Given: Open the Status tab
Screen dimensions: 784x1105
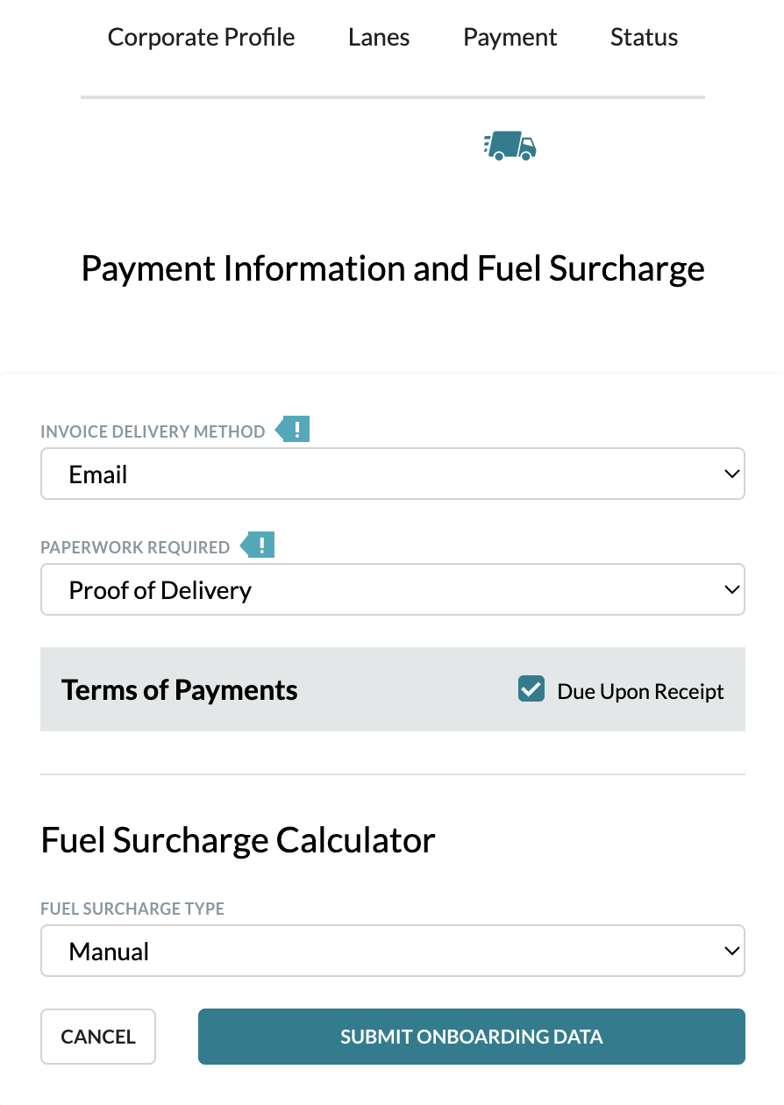Looking at the screenshot, I should click(x=644, y=37).
